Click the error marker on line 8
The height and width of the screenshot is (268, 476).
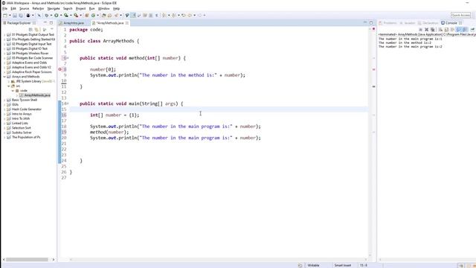[59, 69]
